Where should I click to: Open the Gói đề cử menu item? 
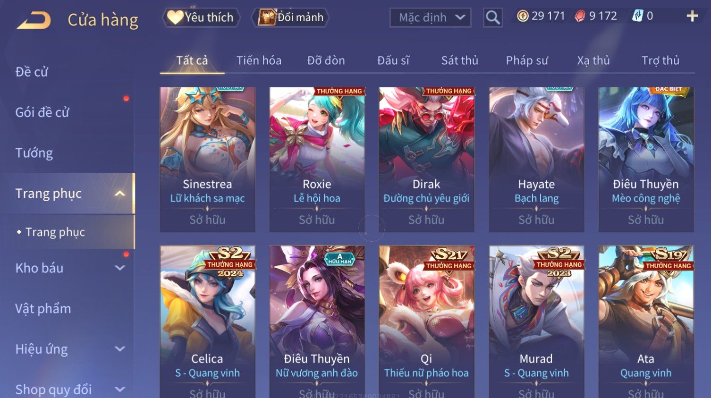point(42,112)
